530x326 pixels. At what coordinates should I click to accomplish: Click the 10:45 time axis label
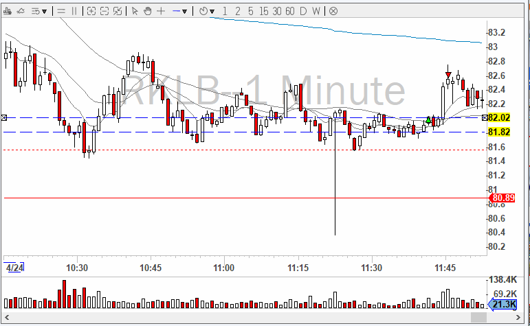[151, 268]
